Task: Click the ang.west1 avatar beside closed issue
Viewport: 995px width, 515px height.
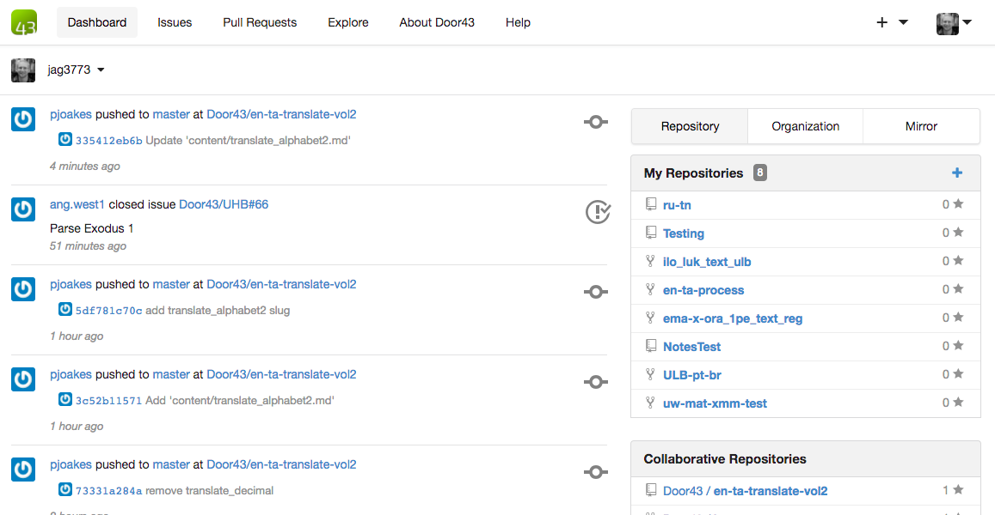Action: pos(23,209)
